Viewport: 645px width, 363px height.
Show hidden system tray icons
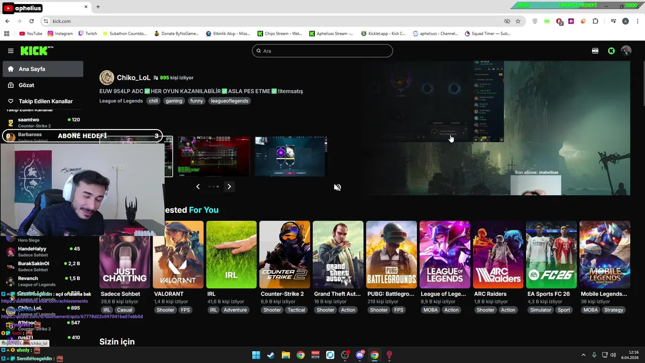(x=584, y=355)
